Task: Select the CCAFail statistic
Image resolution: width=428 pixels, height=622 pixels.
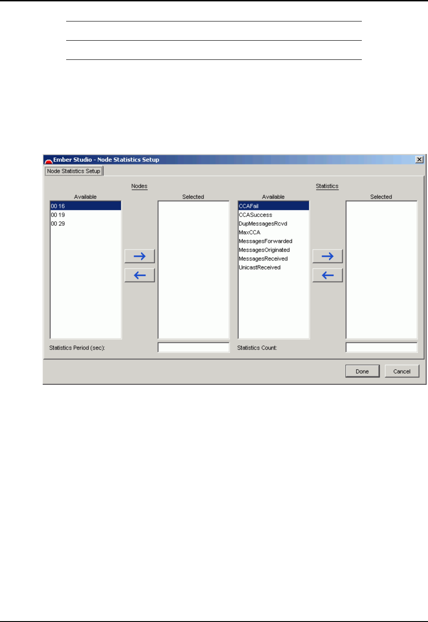Action: tap(274, 206)
